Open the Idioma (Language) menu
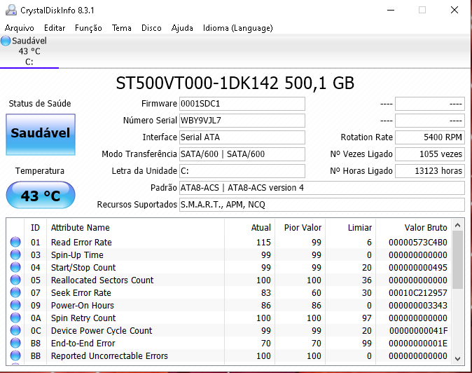The height and width of the screenshot is (373, 472). click(x=238, y=28)
